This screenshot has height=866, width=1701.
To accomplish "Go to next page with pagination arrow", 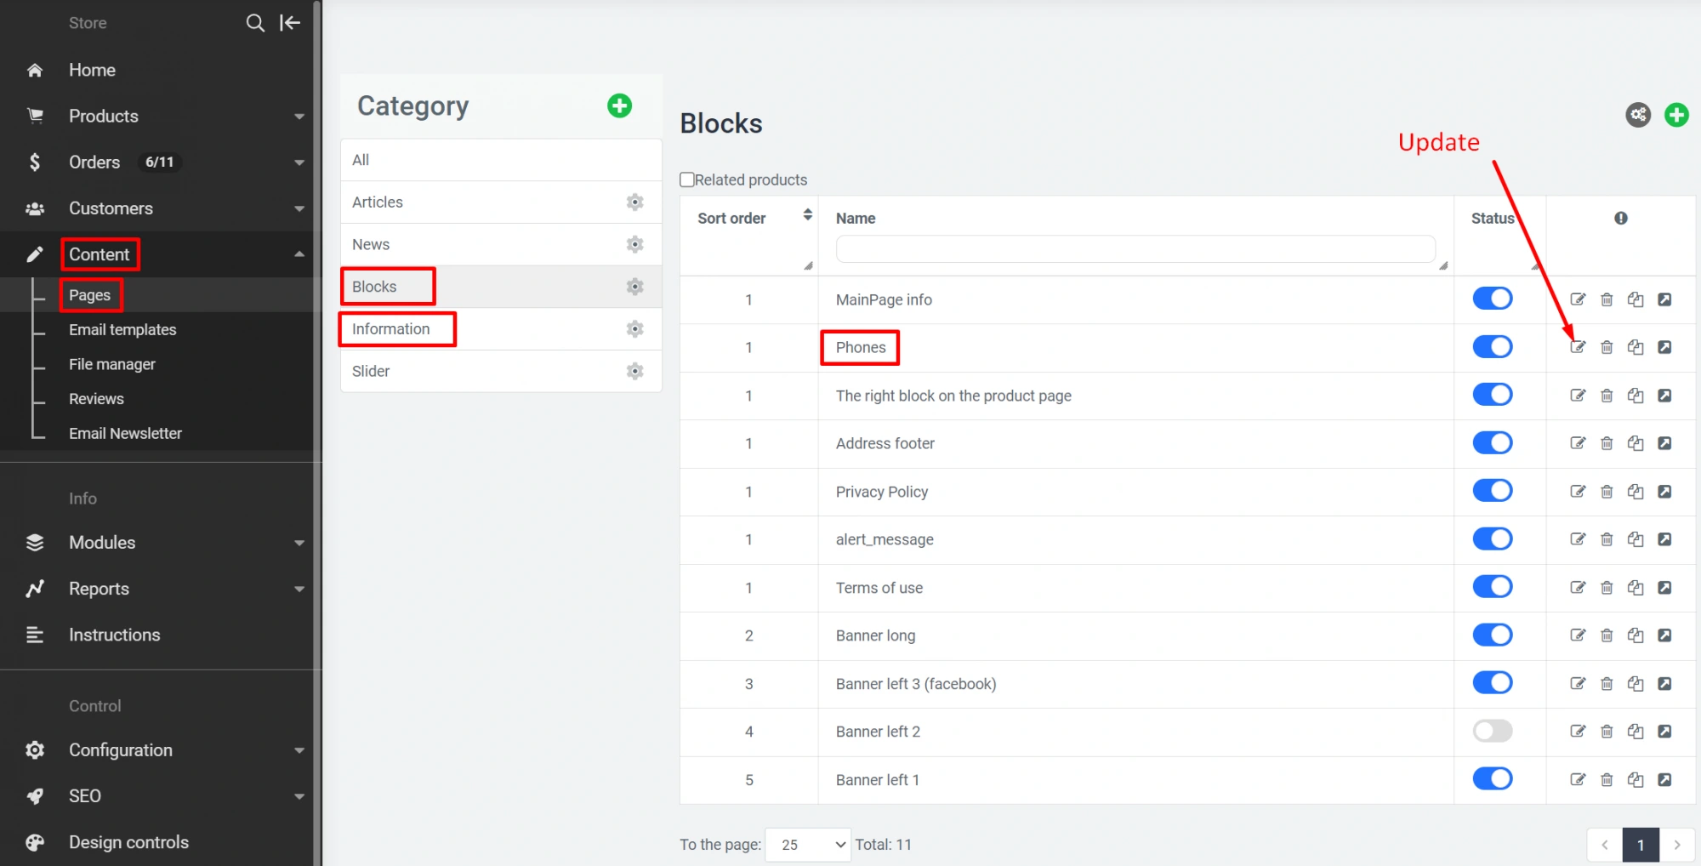I will (x=1676, y=845).
